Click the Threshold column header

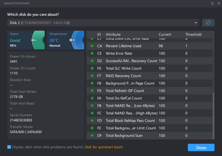(193, 34)
